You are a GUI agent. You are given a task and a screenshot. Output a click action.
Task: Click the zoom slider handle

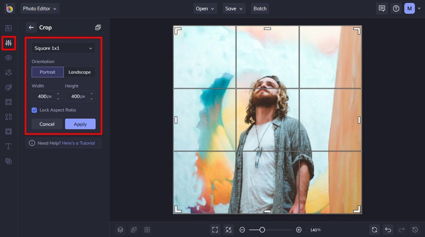[x=262, y=230]
